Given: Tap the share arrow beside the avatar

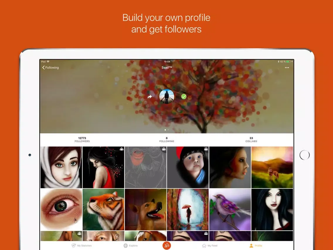Looking at the screenshot, I should click(150, 97).
